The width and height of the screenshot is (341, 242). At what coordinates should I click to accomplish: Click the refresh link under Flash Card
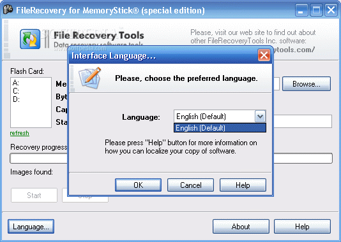point(20,133)
